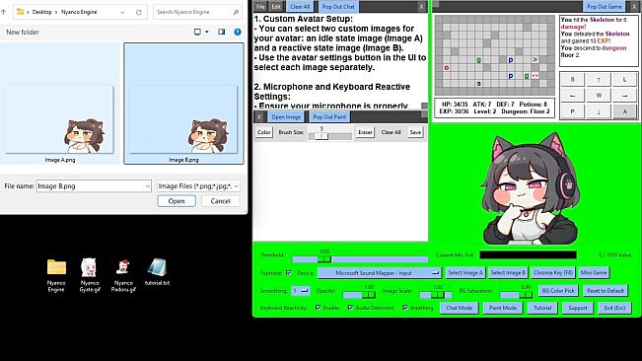Click Clear All in chat panel toolbar
642x361 pixels.
coord(300,7)
